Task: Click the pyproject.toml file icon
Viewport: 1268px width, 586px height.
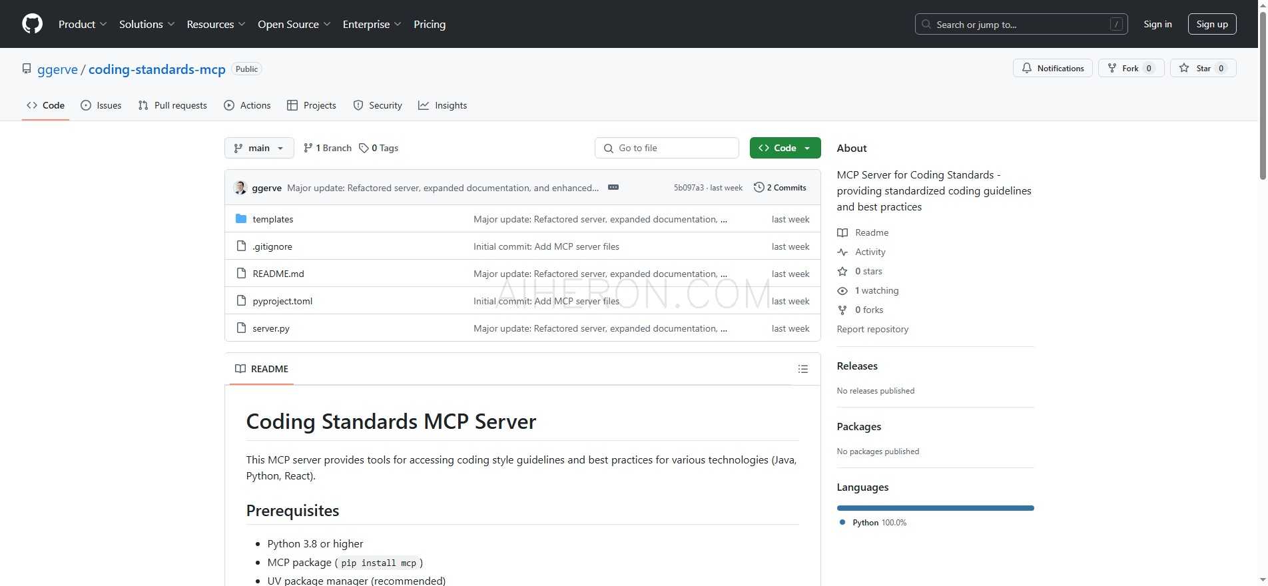Action: coord(241,301)
